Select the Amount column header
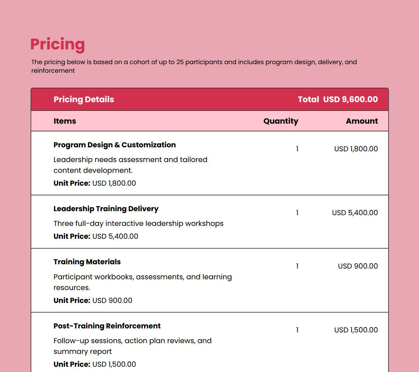The height and width of the screenshot is (372, 419). 362,121
